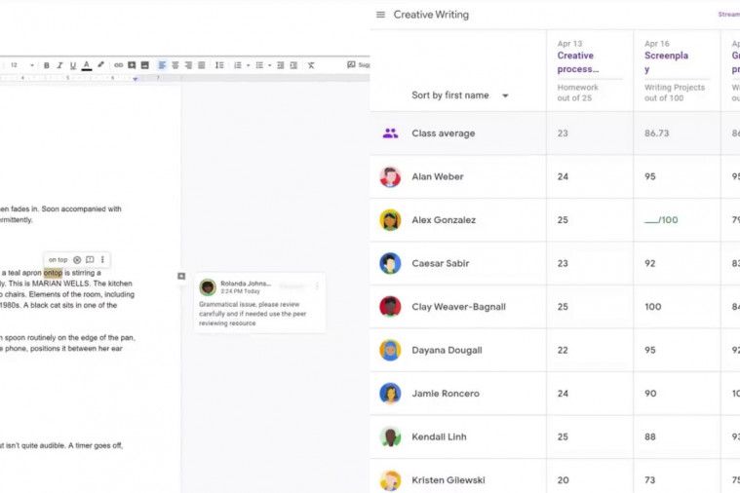Click the insert image toolbar icon

coord(145,65)
